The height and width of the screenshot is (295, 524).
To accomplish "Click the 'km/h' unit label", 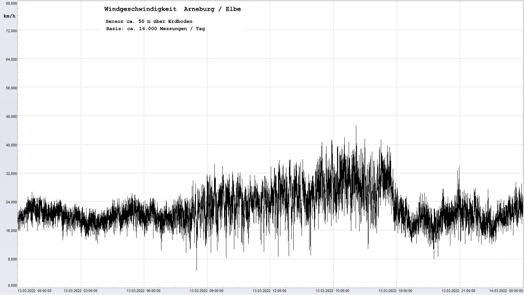I will 9,16.
